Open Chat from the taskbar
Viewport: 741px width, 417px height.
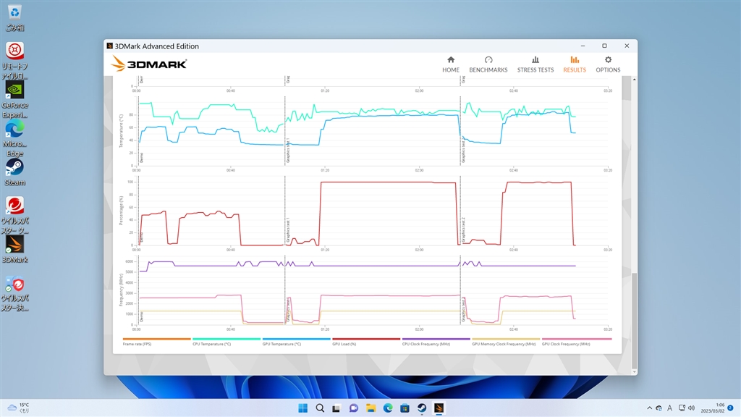[353, 408]
